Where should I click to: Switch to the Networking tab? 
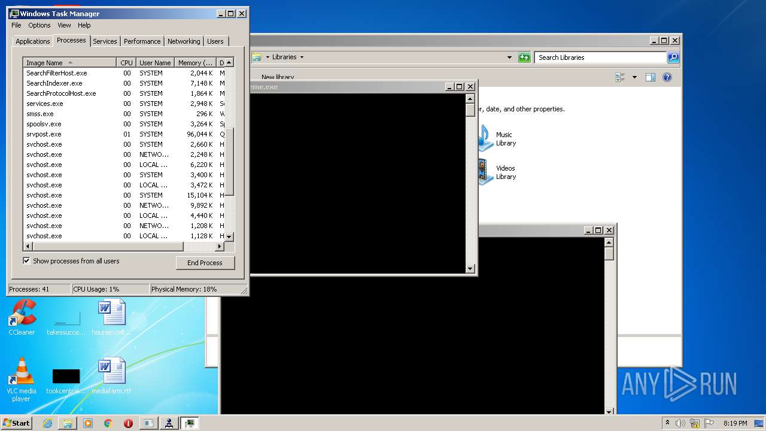(184, 41)
